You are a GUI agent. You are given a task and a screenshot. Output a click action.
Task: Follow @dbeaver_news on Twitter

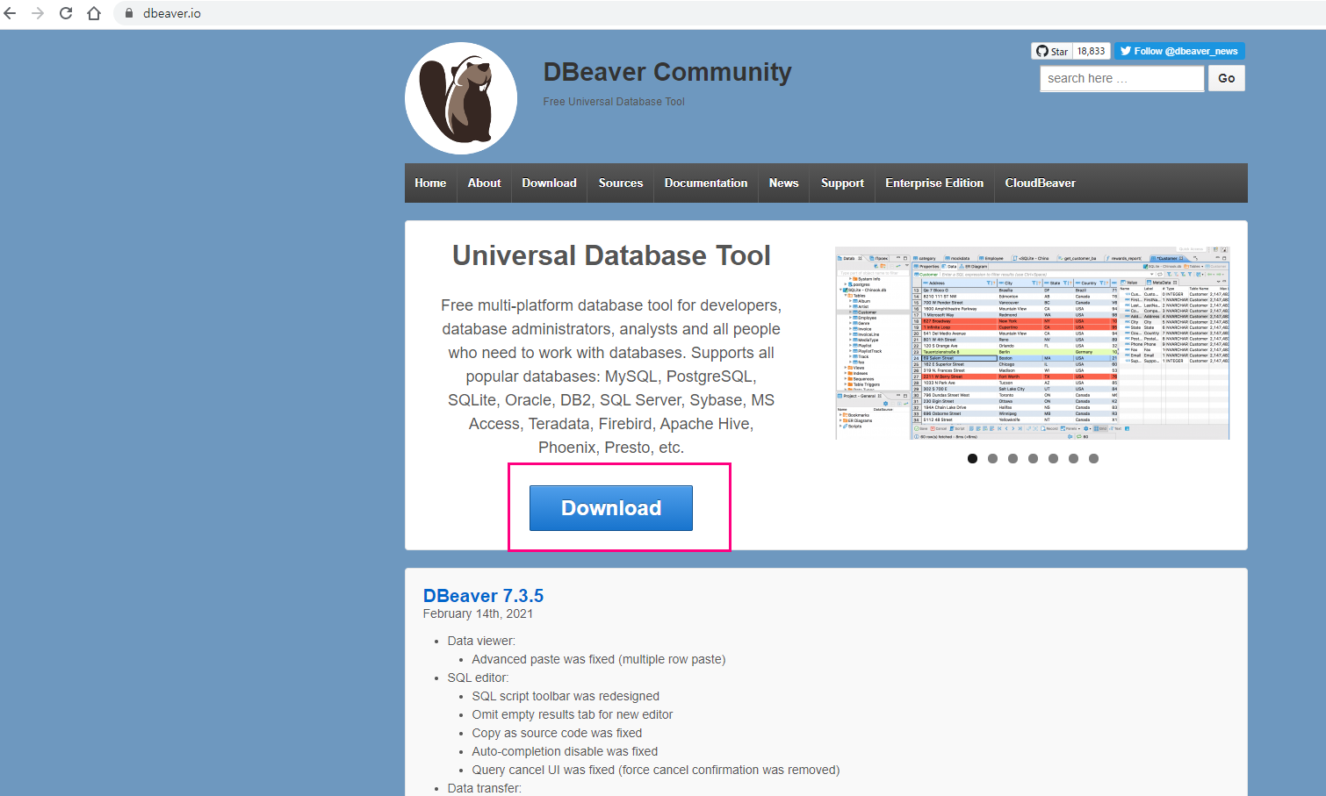[x=1179, y=51]
